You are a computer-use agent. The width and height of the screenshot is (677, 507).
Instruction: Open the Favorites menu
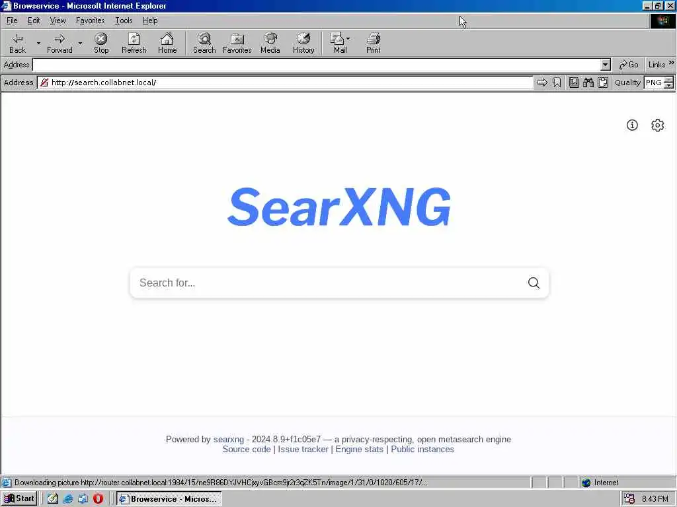click(x=90, y=20)
